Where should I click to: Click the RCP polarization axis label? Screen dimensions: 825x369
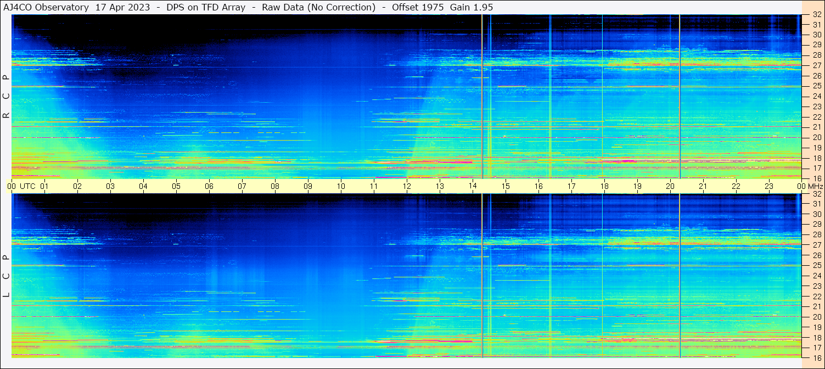coord(6,97)
